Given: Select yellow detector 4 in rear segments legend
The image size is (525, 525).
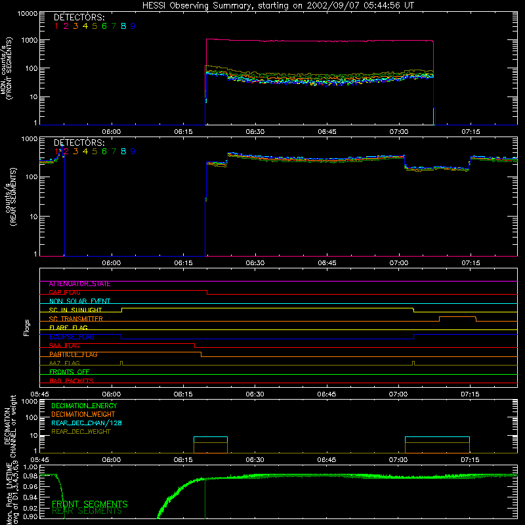Looking at the screenshot, I should (x=85, y=152).
